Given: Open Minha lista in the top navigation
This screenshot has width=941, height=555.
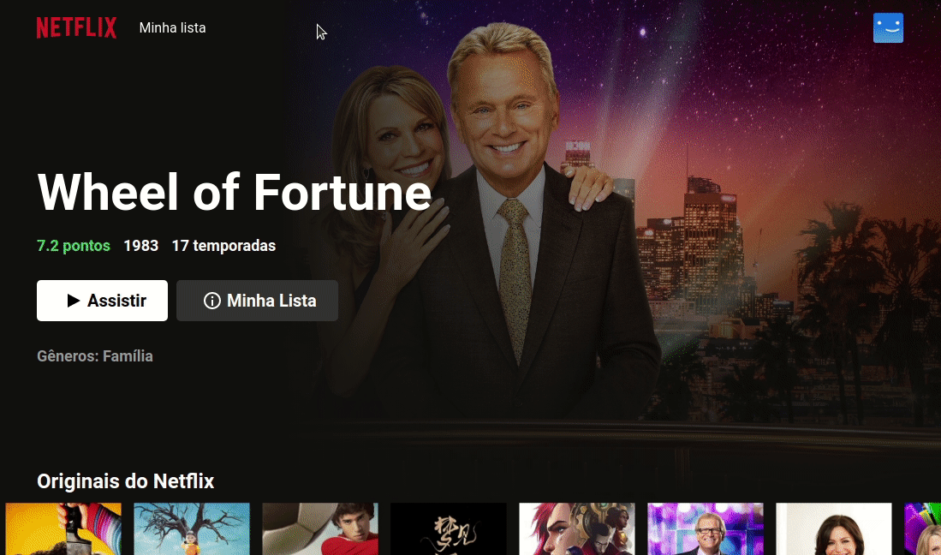Looking at the screenshot, I should tap(172, 27).
